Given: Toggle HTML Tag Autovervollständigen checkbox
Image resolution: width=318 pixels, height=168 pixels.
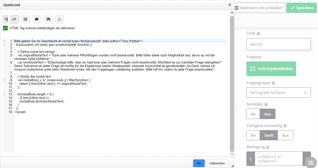Looking at the screenshot, I should [5, 28].
